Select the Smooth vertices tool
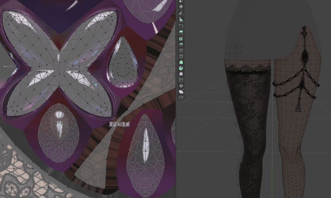The width and height of the screenshot is (331, 198). [x=181, y=74]
